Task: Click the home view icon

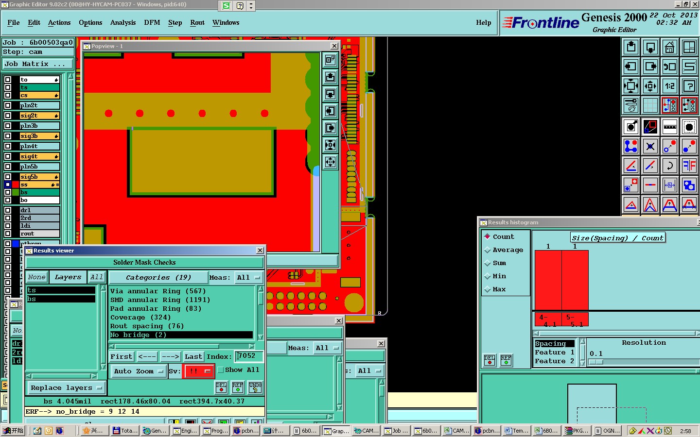Action: point(670,47)
